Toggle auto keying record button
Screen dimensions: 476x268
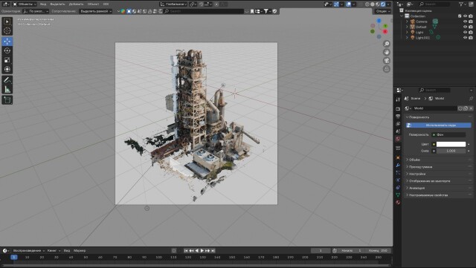click(x=174, y=251)
